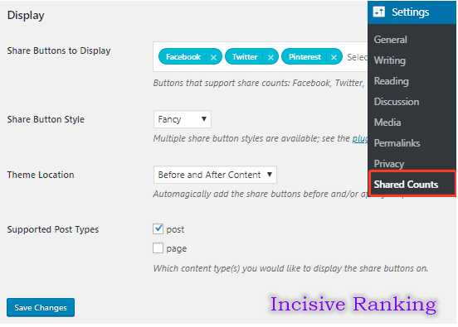458x327 pixels.
Task: Click the Twitter tag label
Action: (x=245, y=57)
